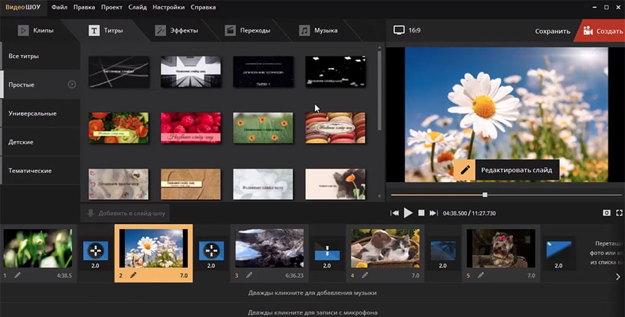Click the play button under the preview

pos(408,213)
